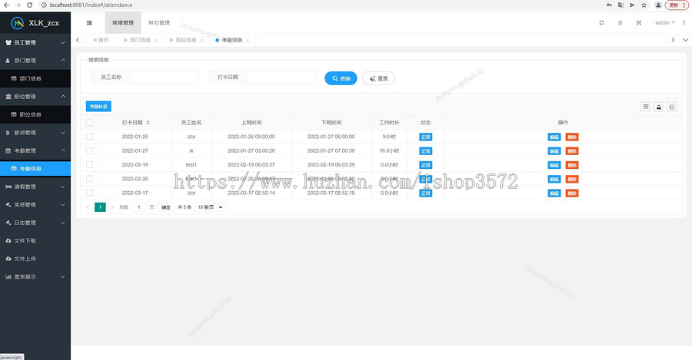Click the send-page icon in the address bar
The image size is (692, 360).
[632, 5]
